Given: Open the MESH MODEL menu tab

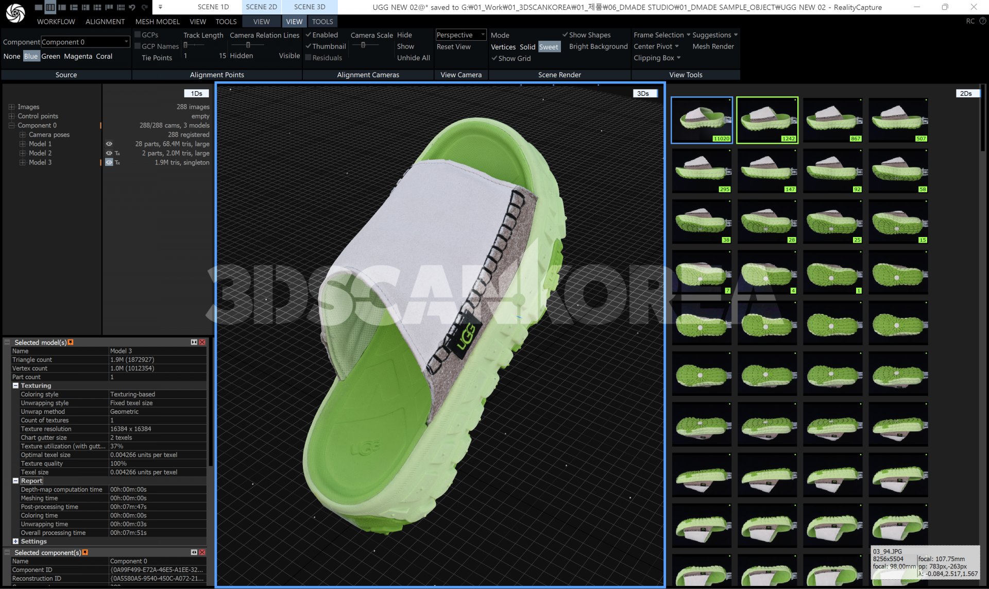Looking at the screenshot, I should coord(158,22).
